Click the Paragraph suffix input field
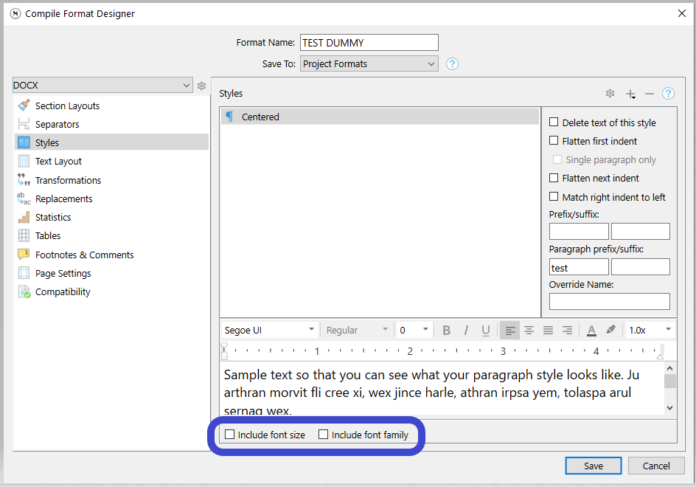 (641, 267)
